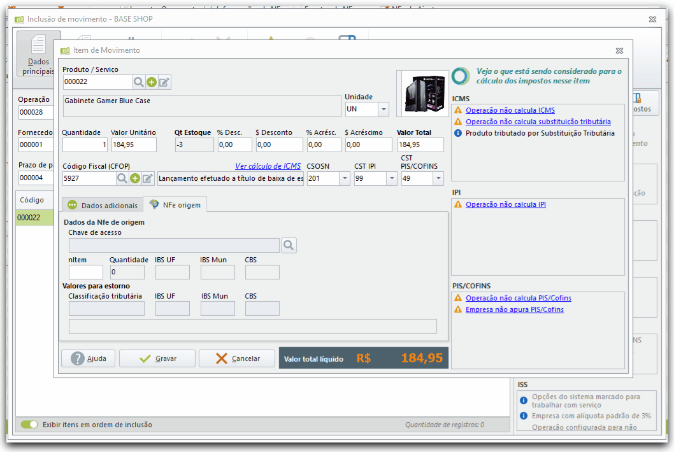Image resolution: width=674 pixels, height=452 pixels.
Task: Click the Gabinete Gamer Blue Case description
Action: point(202,106)
